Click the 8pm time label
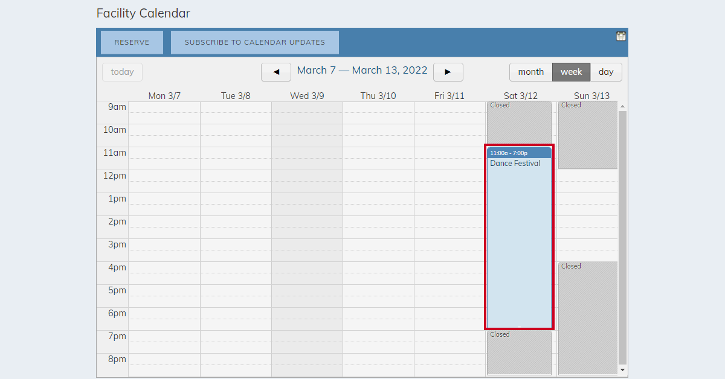 tap(117, 359)
